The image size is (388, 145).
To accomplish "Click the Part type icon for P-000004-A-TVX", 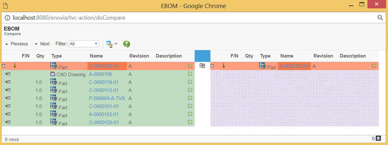I will [x=54, y=98].
